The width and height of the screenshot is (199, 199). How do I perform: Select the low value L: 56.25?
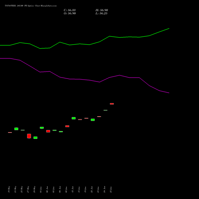(x=101, y=14)
